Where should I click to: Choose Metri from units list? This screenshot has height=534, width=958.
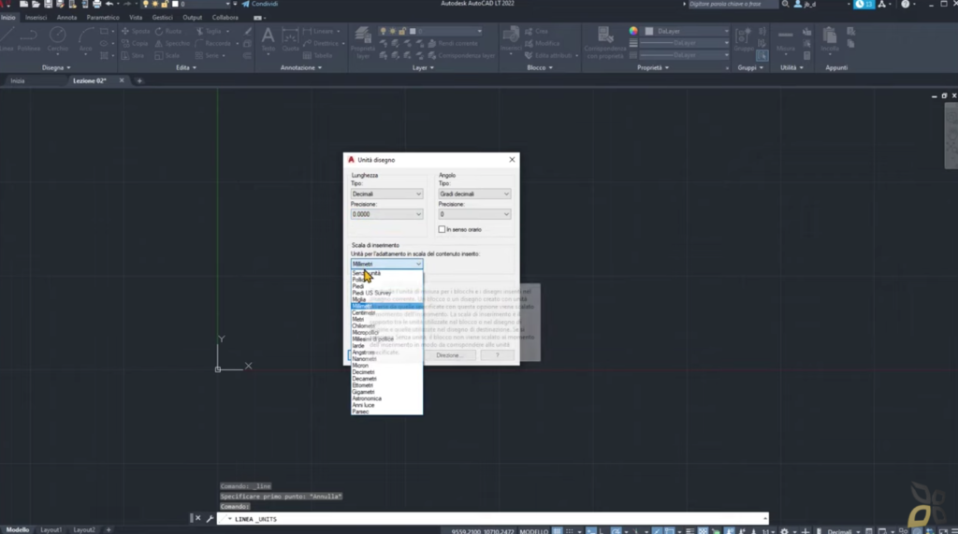point(386,320)
